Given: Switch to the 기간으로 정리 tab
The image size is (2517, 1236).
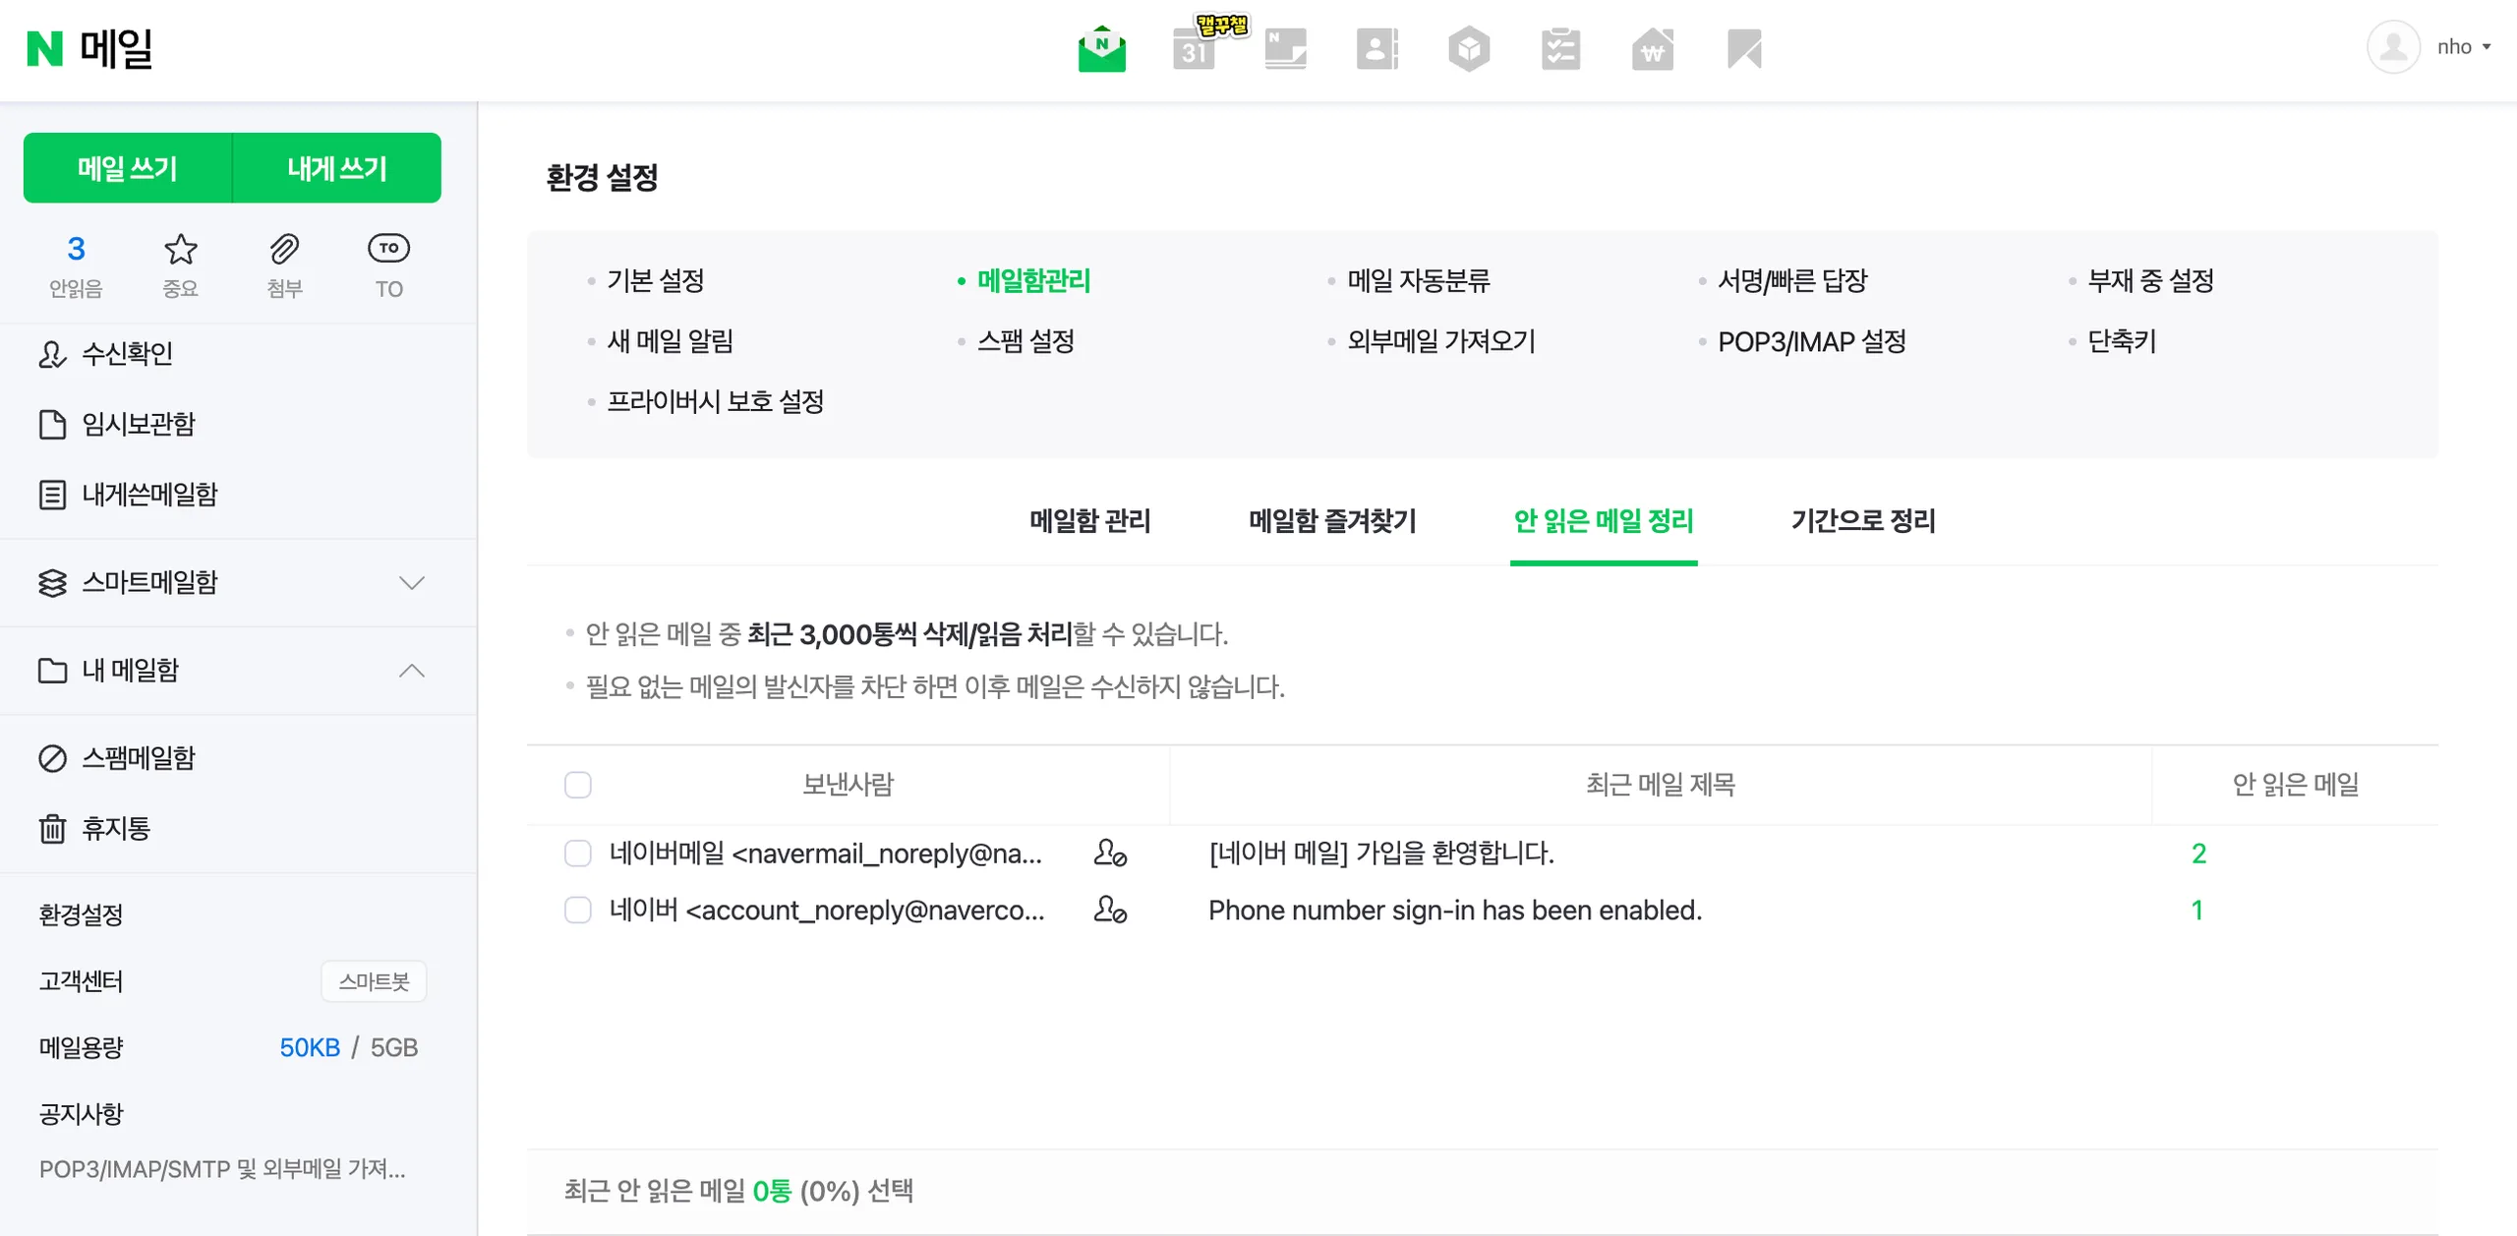Looking at the screenshot, I should [x=1862, y=520].
